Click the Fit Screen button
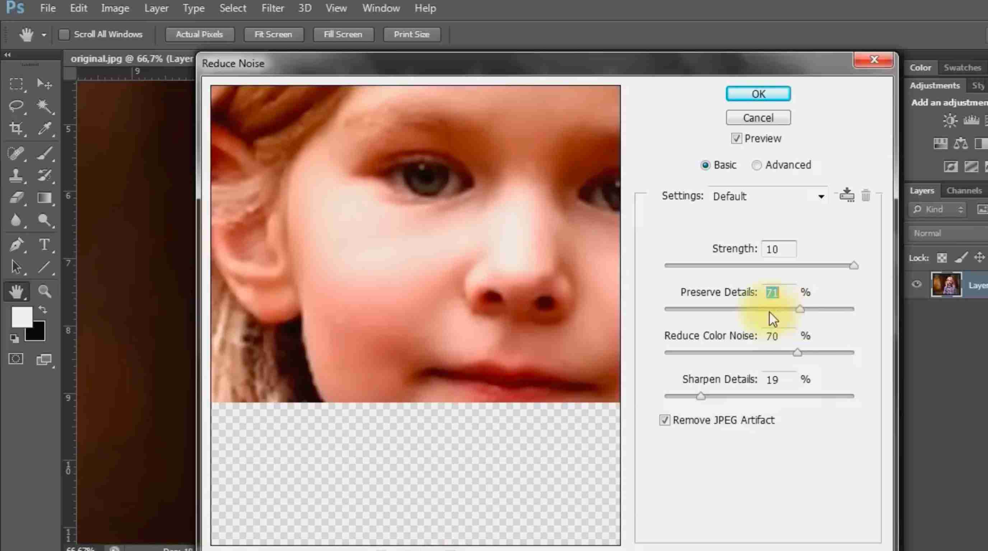Screen dimensions: 988x551 (274, 34)
